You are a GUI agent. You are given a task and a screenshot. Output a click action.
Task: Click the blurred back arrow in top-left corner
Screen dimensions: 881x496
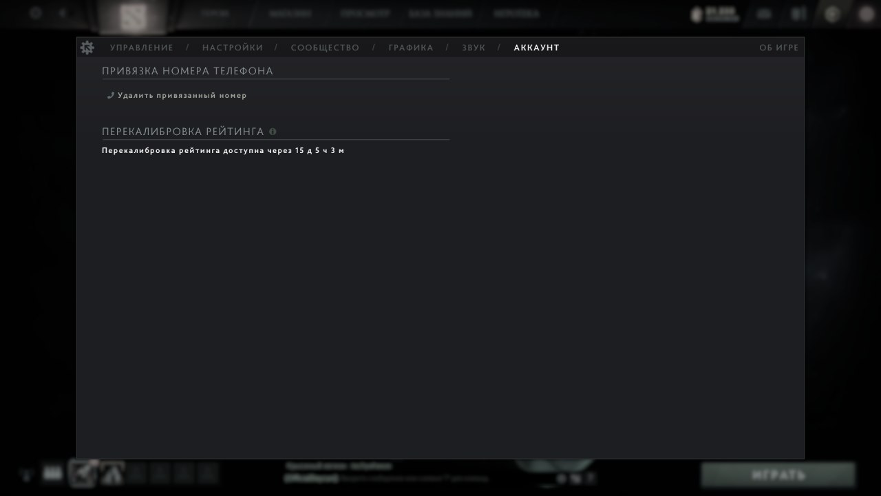pos(63,12)
